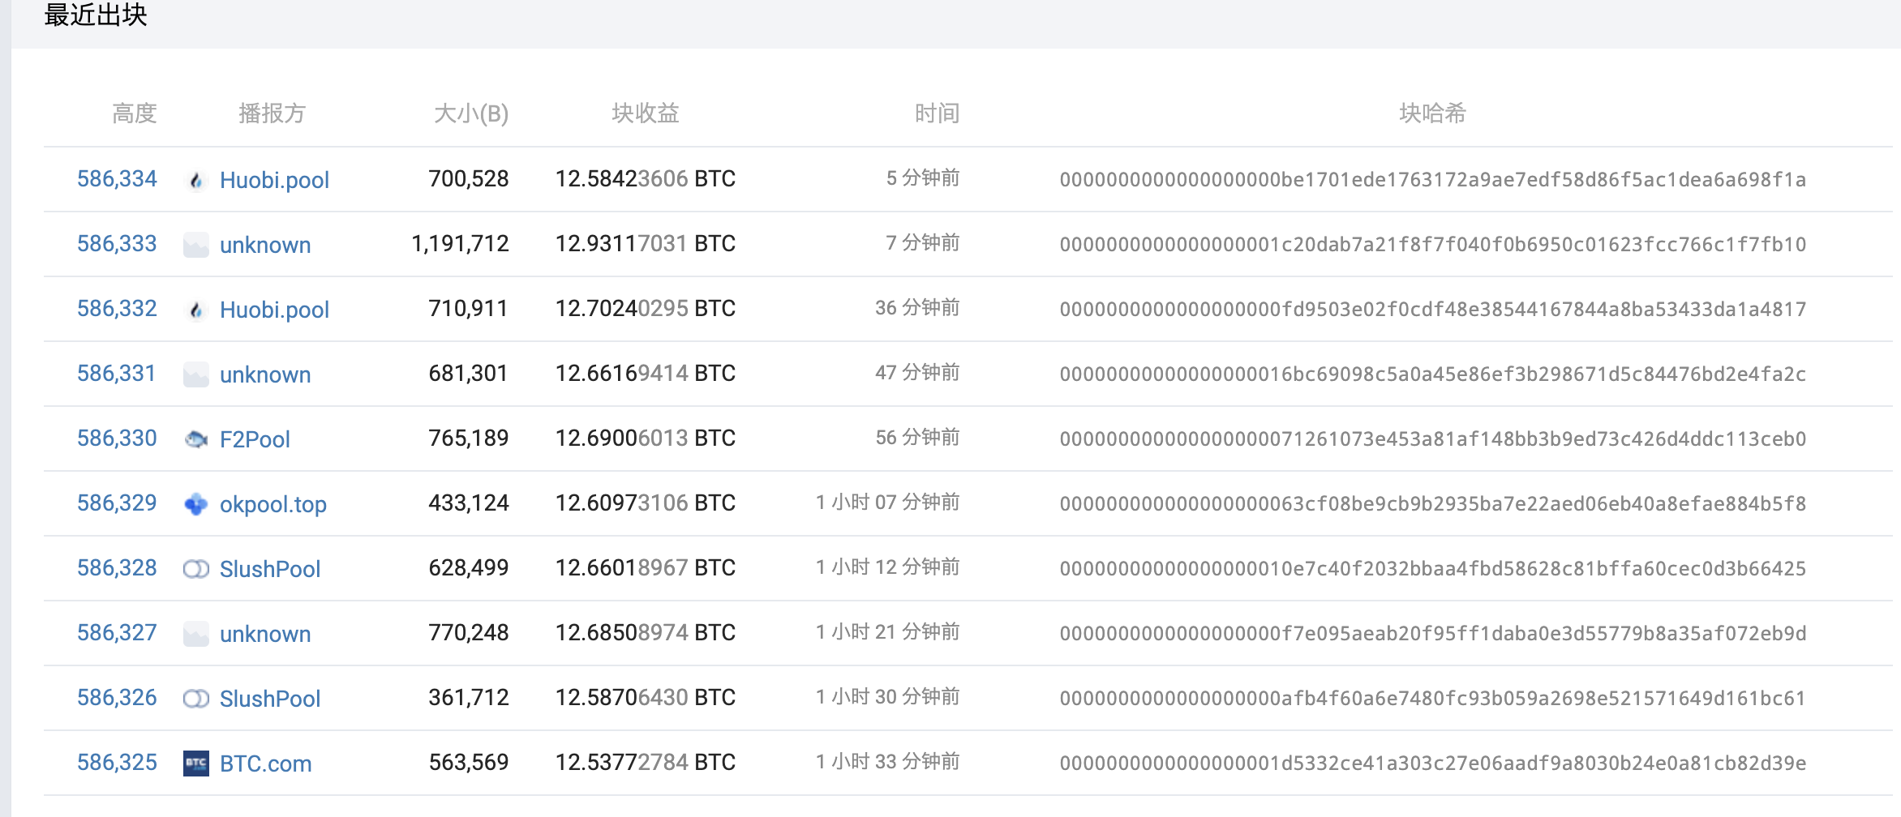This screenshot has width=1901, height=817.
Task: Click the 36 分钟前 timestamp
Action: 917,308
